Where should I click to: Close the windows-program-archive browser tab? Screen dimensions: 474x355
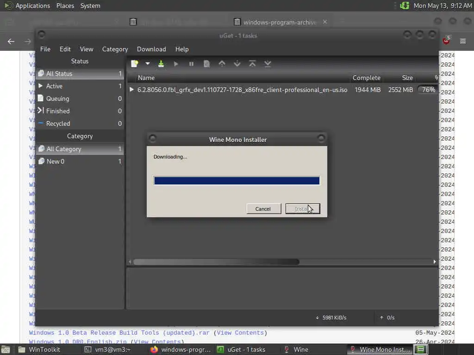[324, 22]
